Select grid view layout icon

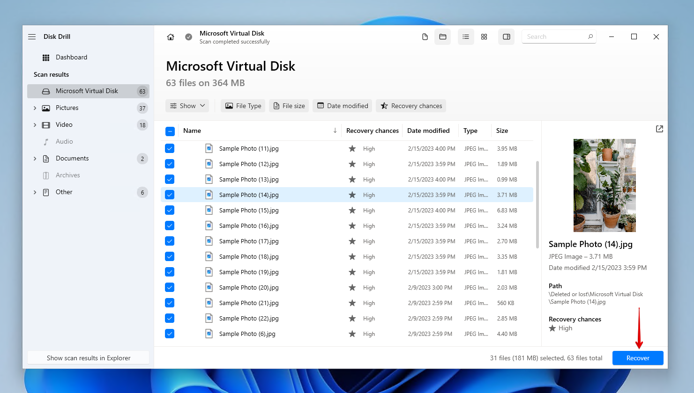484,36
